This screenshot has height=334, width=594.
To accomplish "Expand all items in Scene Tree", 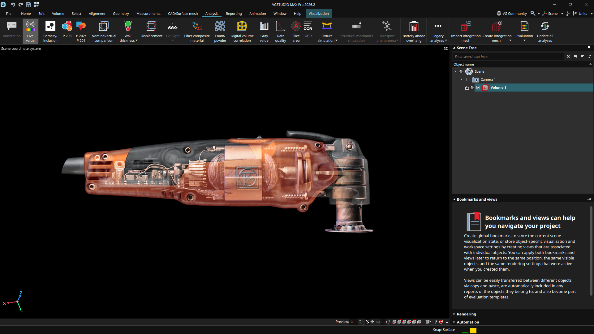I will pyautogui.click(x=575, y=57).
